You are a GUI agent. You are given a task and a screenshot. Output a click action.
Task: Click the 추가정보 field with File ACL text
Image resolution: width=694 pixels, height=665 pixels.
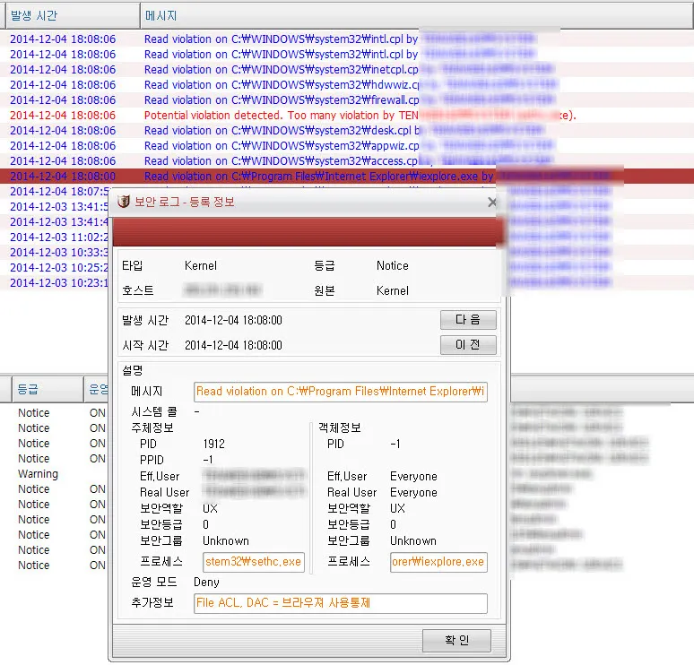[341, 603]
